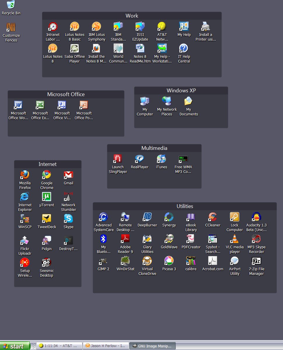Open Microsoft Office Word
This screenshot has width=283, height=350.
[18, 105]
